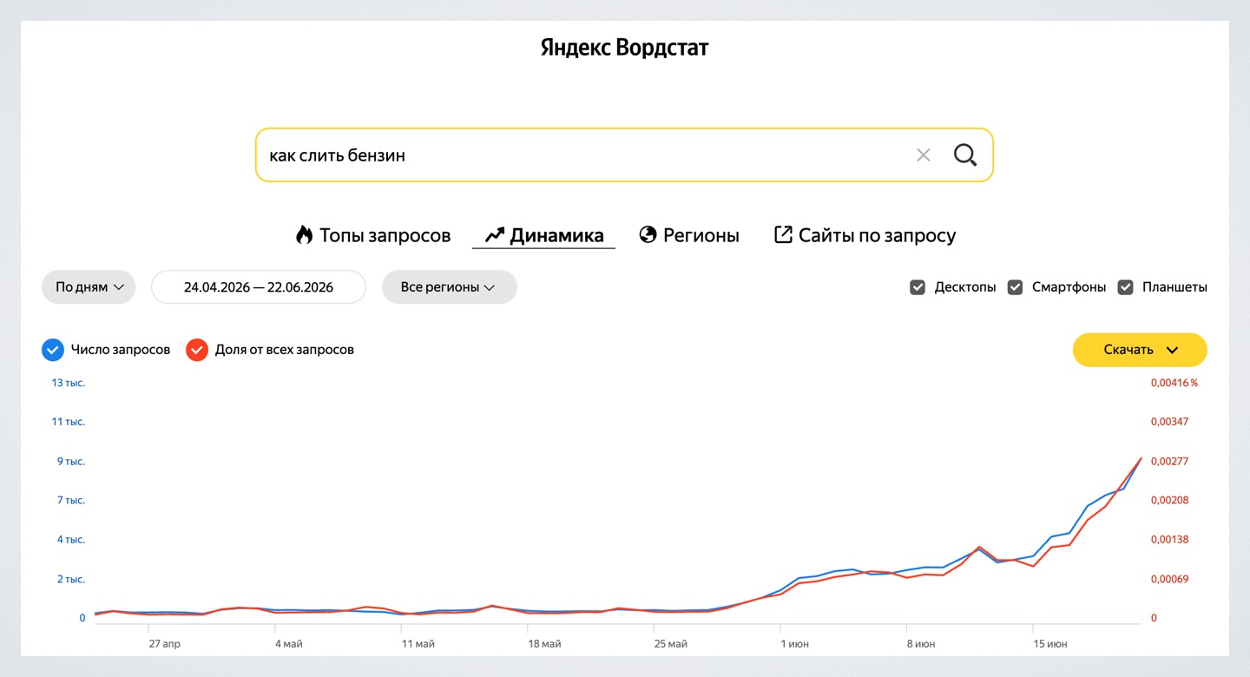
Task: Click the 0,00347 axis label
Action: click(1169, 422)
